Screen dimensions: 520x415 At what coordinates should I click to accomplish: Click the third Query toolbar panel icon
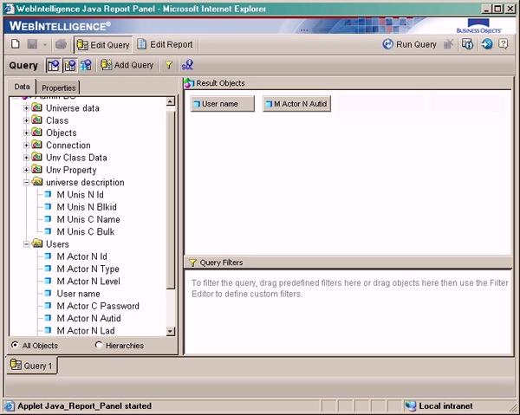(85, 65)
